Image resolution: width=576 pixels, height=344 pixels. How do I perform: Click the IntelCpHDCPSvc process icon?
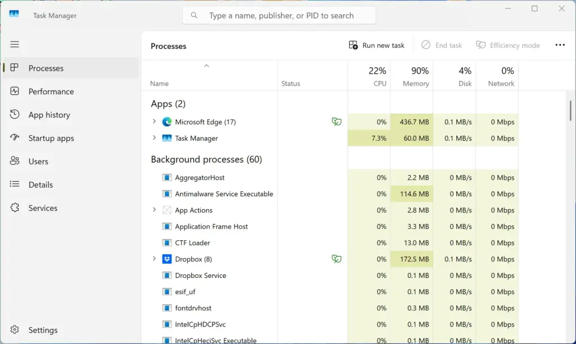[166, 324]
